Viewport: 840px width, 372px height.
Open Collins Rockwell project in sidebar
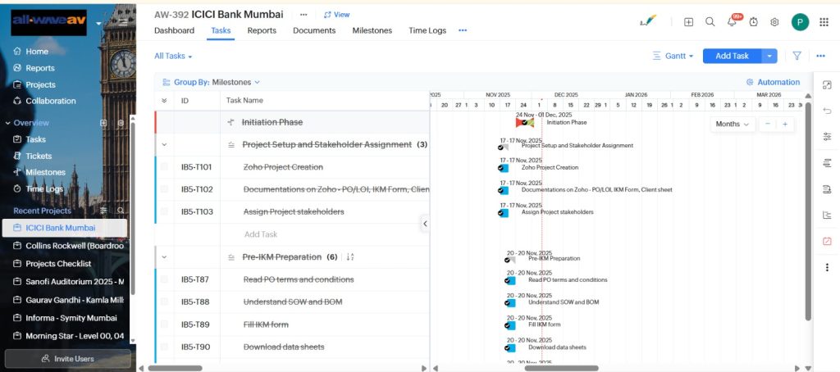click(74, 245)
